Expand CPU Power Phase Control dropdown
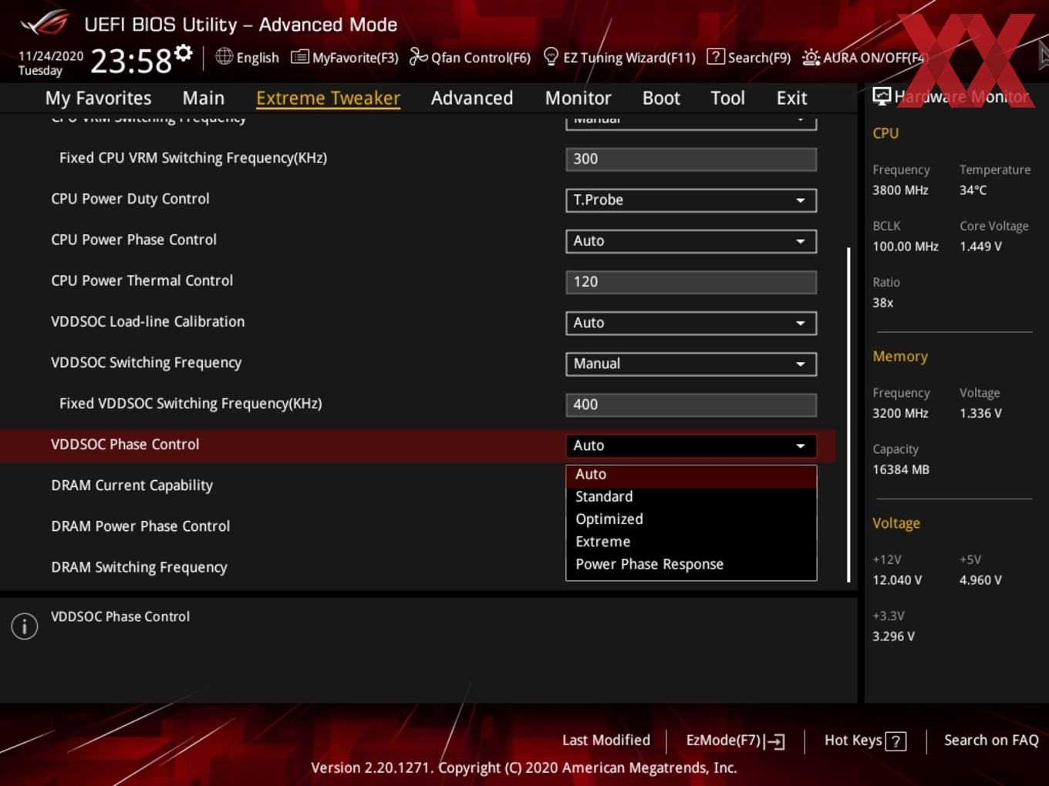Screen dimensions: 1049x786 [691, 241]
